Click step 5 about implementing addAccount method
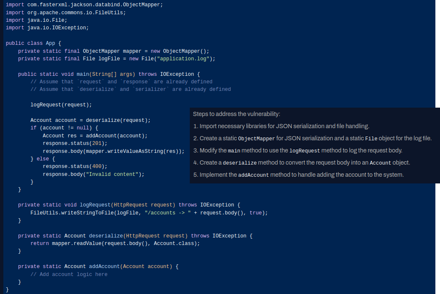Viewport: 440px width, 294px height. pyautogui.click(x=299, y=175)
